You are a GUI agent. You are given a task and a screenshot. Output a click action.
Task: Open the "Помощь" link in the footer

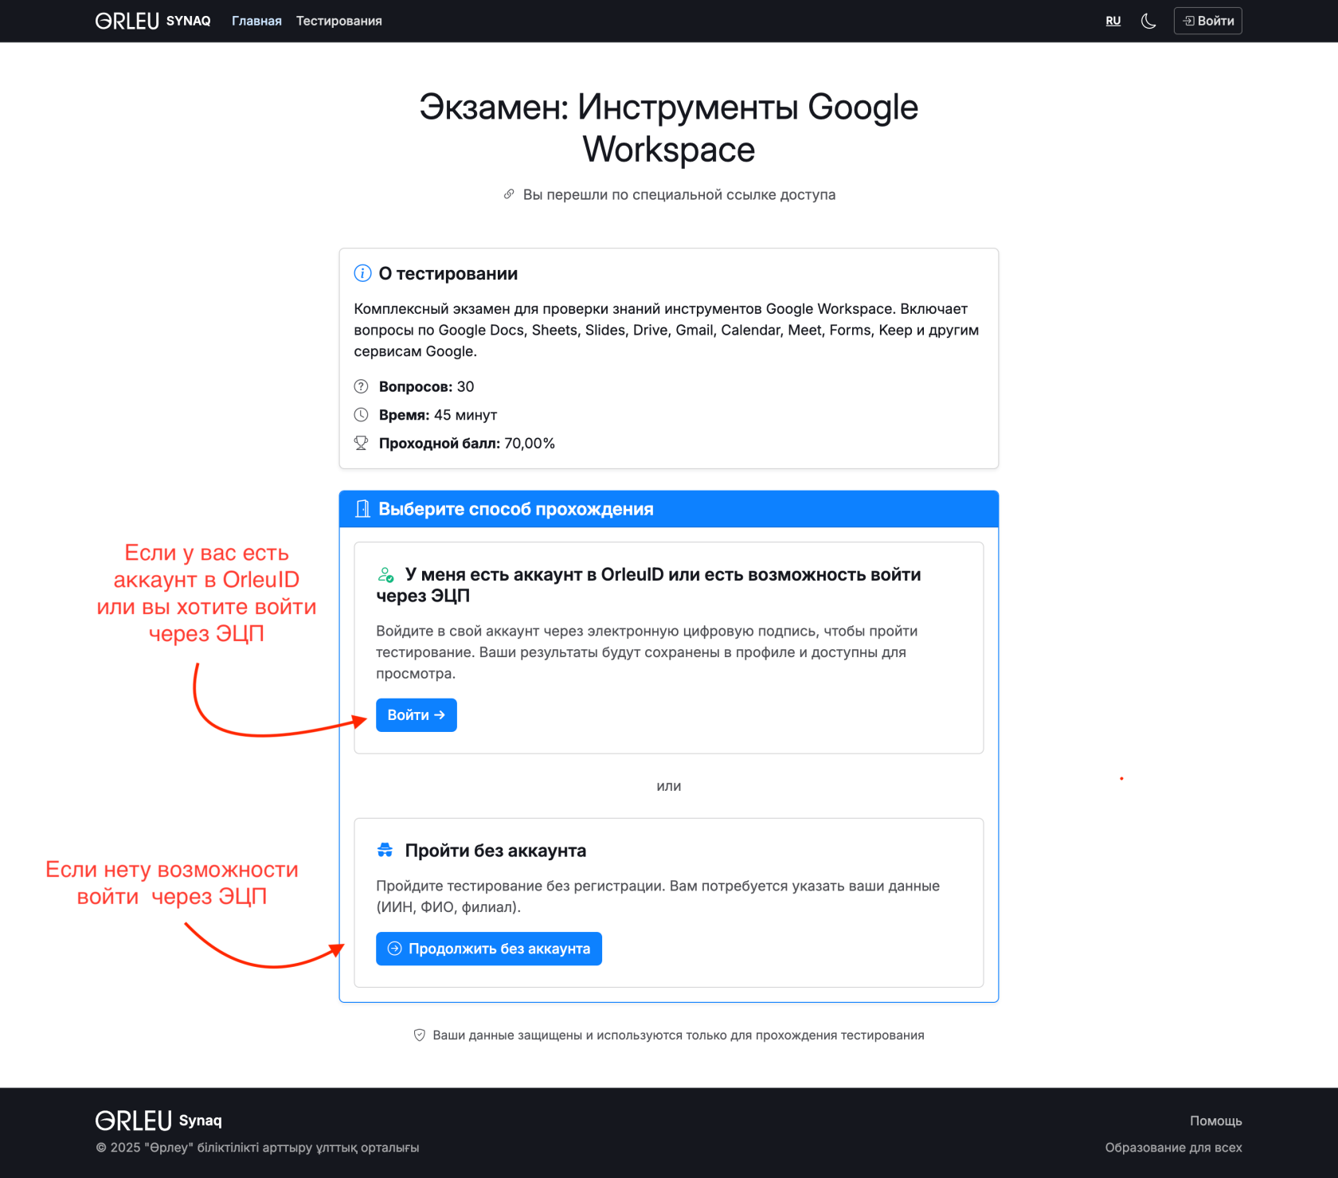pyautogui.click(x=1215, y=1120)
